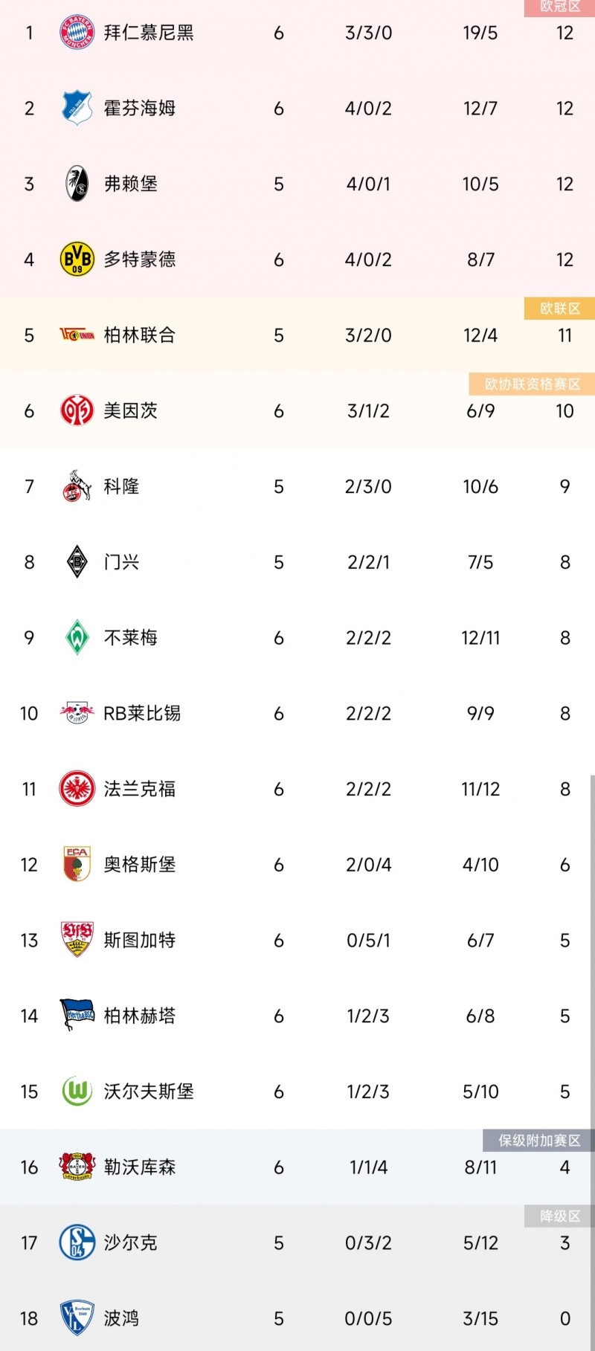595x1351 pixels.
Task: Click the Bochum VfL crest
Action: 77,1317
